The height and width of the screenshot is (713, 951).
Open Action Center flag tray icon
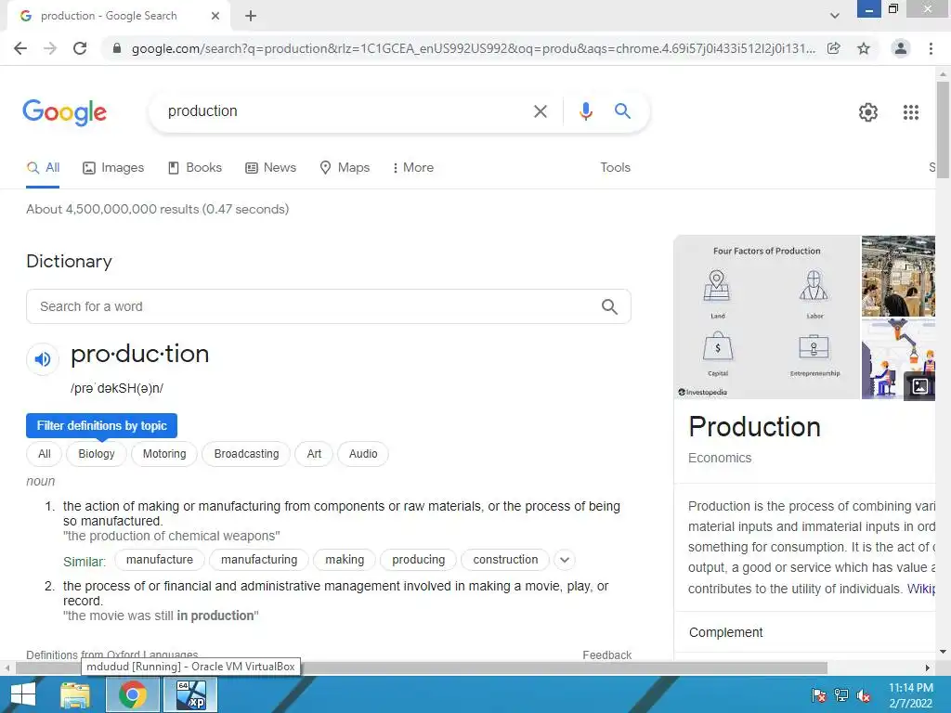coord(818,695)
